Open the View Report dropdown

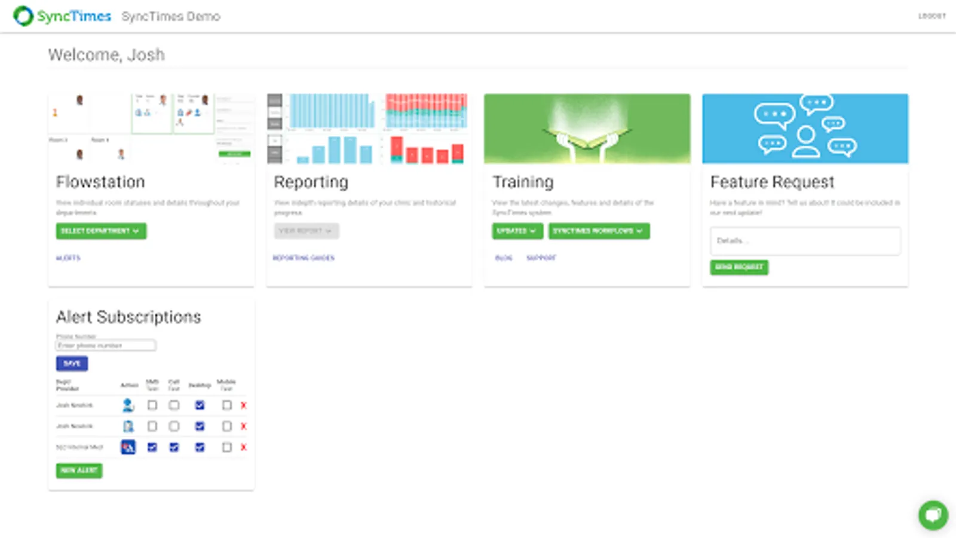tap(307, 231)
